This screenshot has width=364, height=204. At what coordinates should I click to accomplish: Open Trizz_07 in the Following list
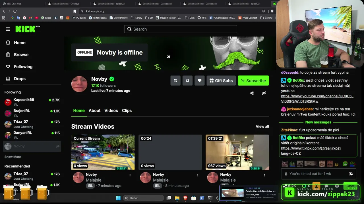(x=32, y=124)
